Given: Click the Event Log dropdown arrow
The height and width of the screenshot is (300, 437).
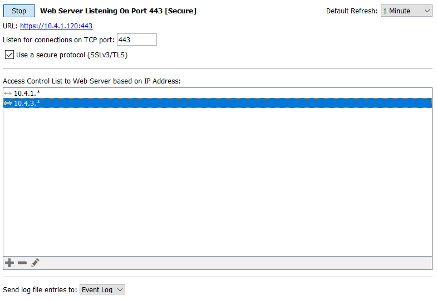Looking at the screenshot, I should pyautogui.click(x=120, y=289).
